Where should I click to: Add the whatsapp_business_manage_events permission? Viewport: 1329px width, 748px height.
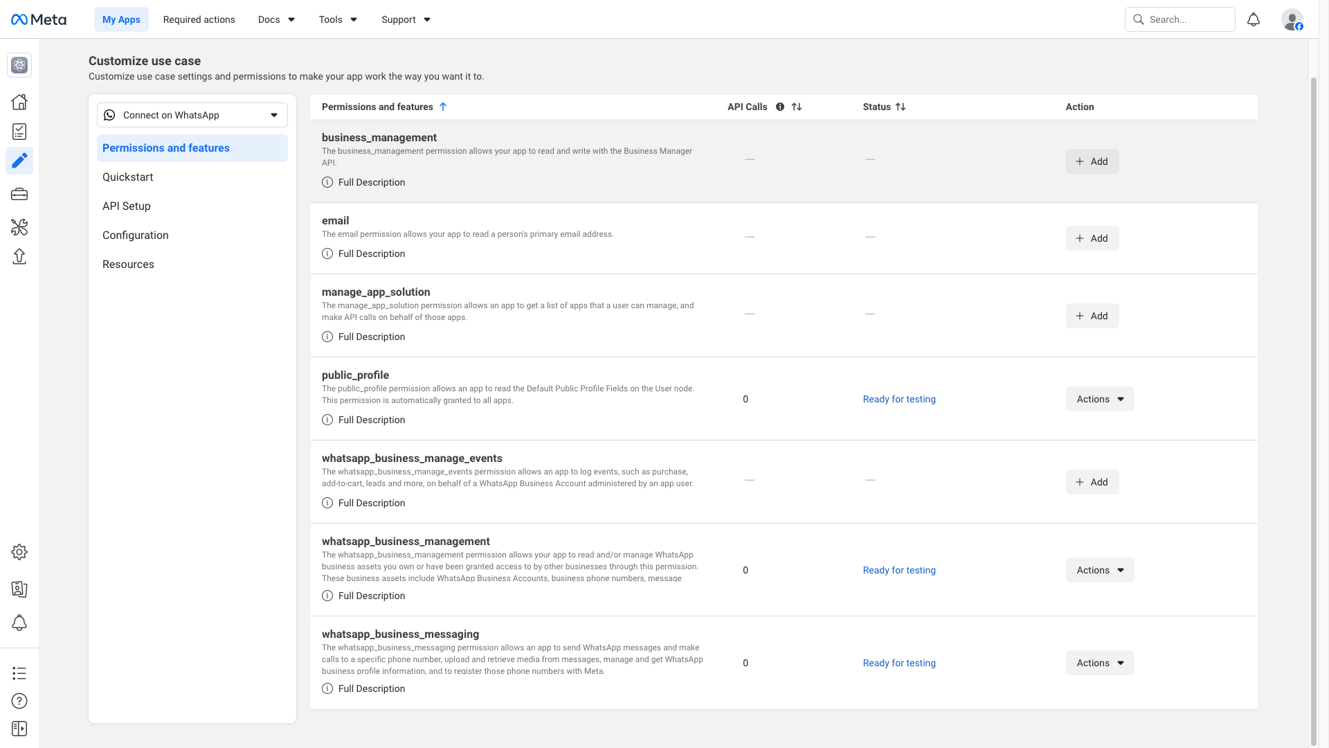point(1092,482)
